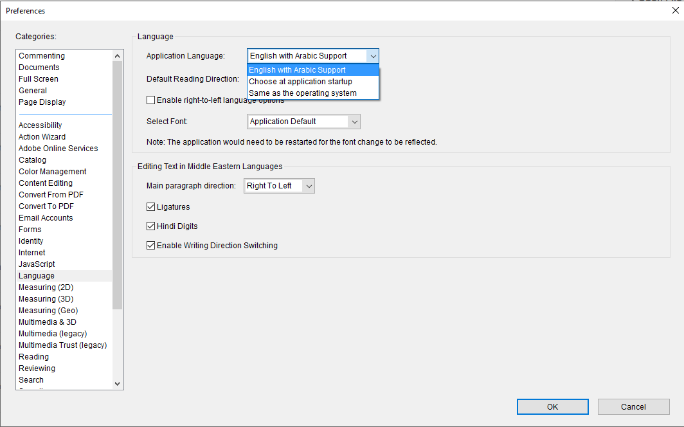Open Color Management preferences

point(52,171)
